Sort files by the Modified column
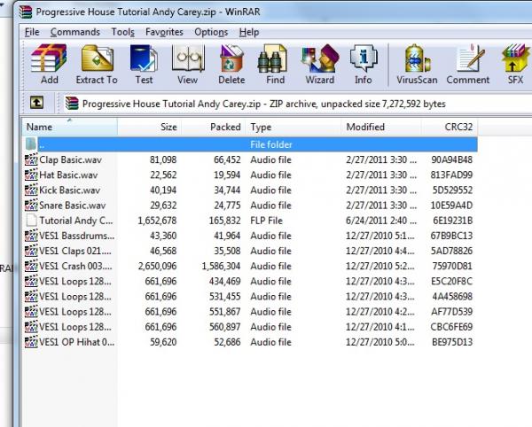532x427 pixels. (381, 127)
